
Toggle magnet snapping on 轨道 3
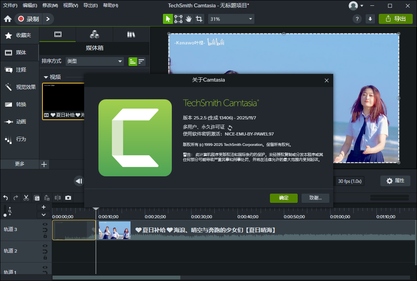click(x=45, y=230)
